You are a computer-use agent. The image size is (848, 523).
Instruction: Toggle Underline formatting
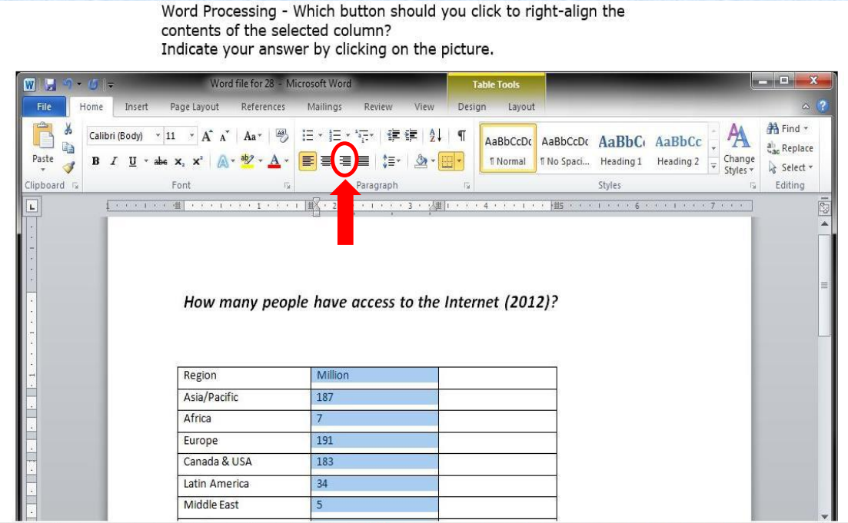pos(132,161)
